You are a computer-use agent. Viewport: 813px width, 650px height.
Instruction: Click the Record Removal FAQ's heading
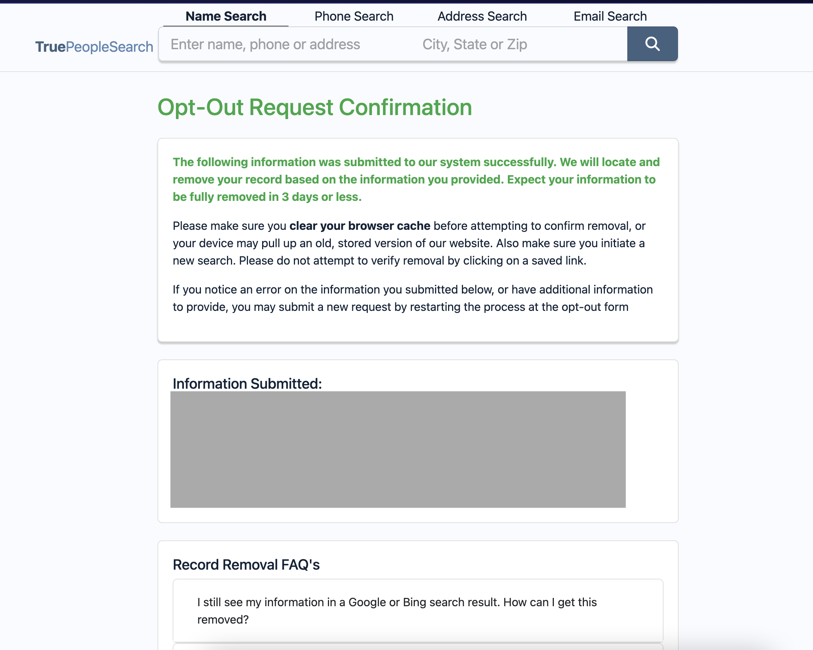[x=246, y=565]
